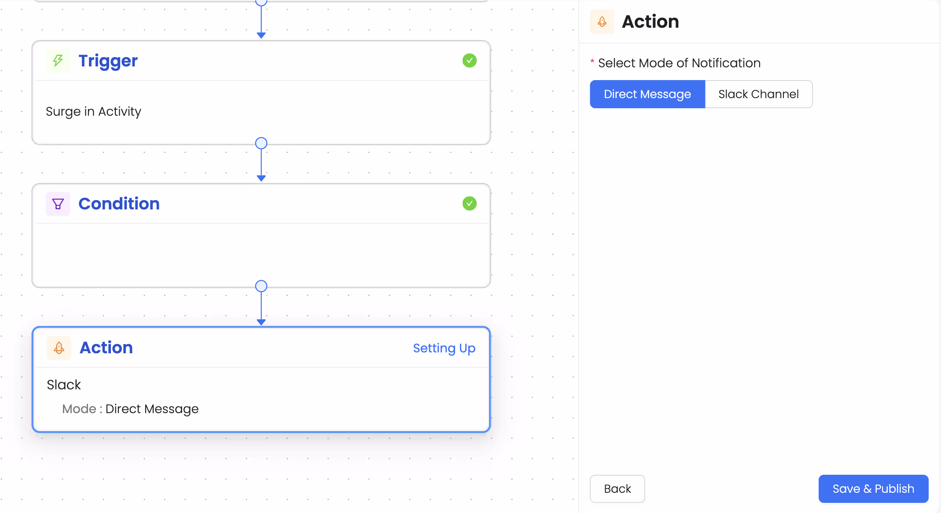This screenshot has height=513, width=941.
Task: Select the Direct Message segmented option
Action: 647,94
